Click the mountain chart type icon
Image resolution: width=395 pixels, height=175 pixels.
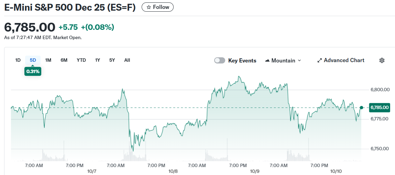pyautogui.click(x=267, y=61)
